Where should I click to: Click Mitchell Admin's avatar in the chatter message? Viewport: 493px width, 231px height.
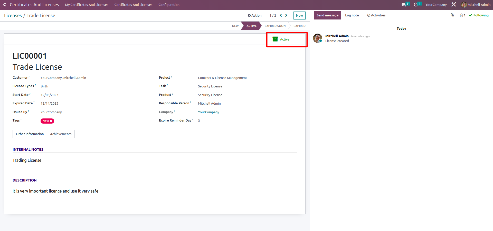(x=318, y=38)
